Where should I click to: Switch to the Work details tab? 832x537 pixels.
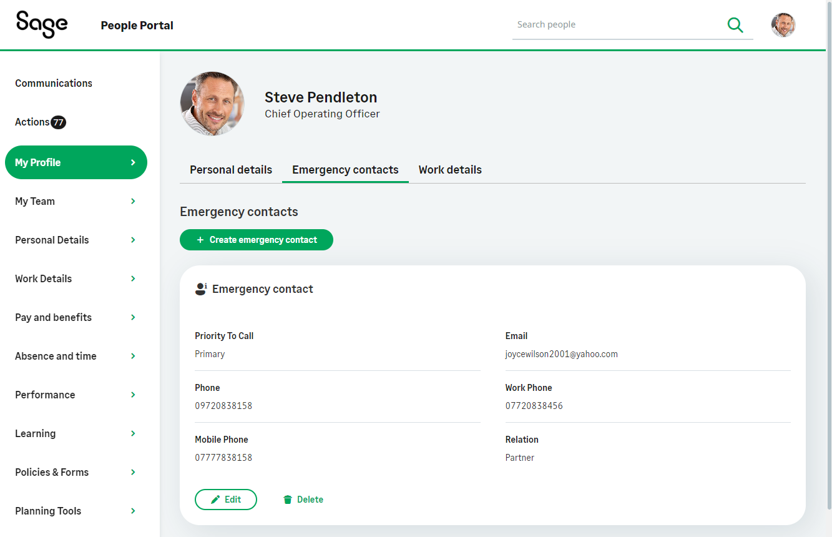450,170
